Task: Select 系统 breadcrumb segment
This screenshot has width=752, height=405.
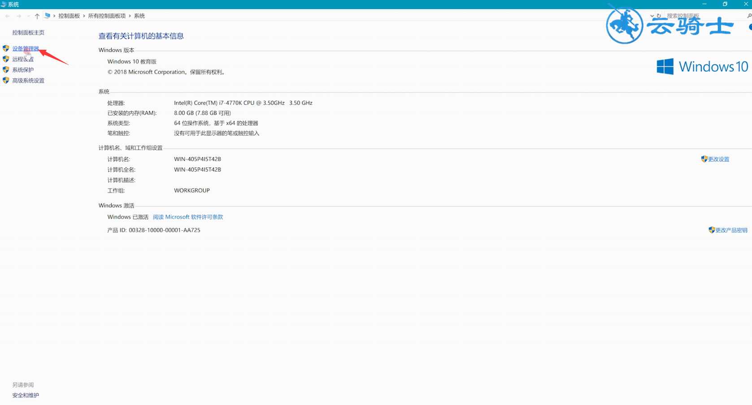Action: [139, 16]
